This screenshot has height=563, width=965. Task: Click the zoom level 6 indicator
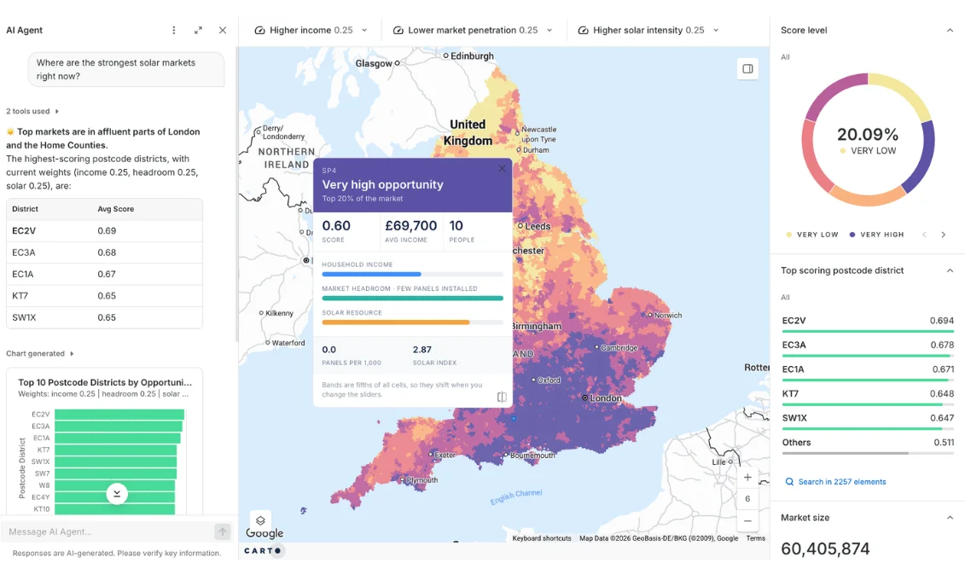click(x=747, y=499)
